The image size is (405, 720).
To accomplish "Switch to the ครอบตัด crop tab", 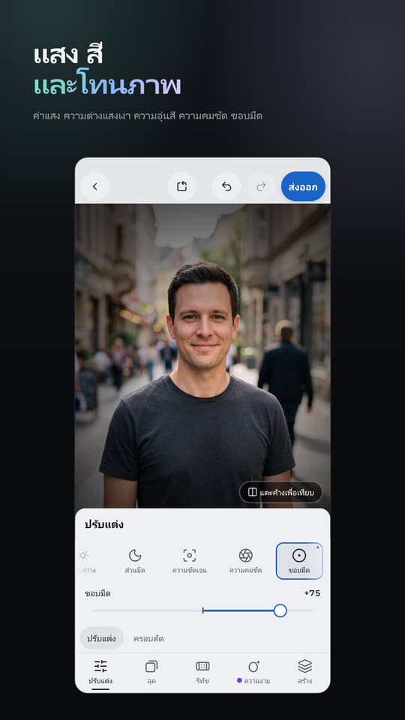I will pos(148,639).
